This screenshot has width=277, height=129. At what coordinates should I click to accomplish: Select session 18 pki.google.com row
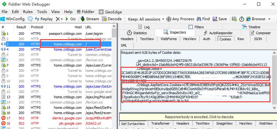[56, 123]
